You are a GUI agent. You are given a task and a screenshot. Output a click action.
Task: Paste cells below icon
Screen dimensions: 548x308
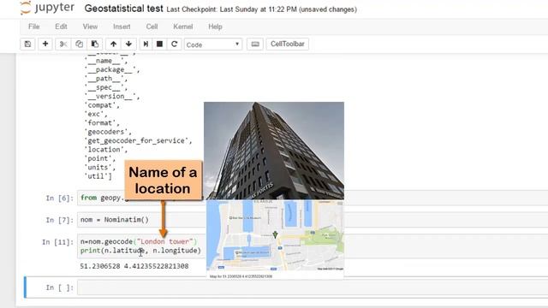coord(95,44)
